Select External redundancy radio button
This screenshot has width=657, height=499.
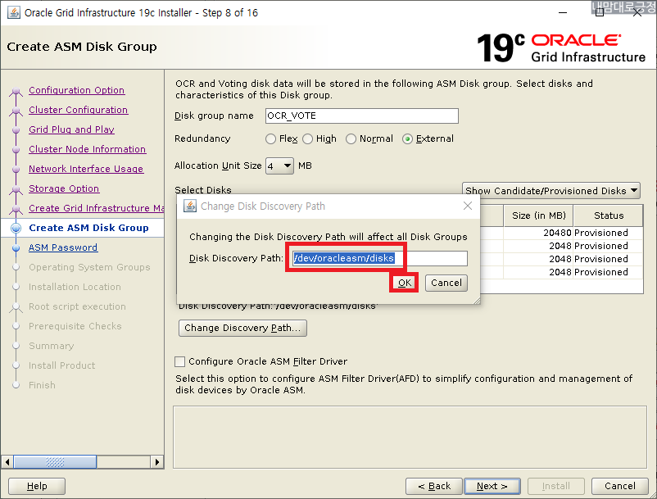pos(407,138)
